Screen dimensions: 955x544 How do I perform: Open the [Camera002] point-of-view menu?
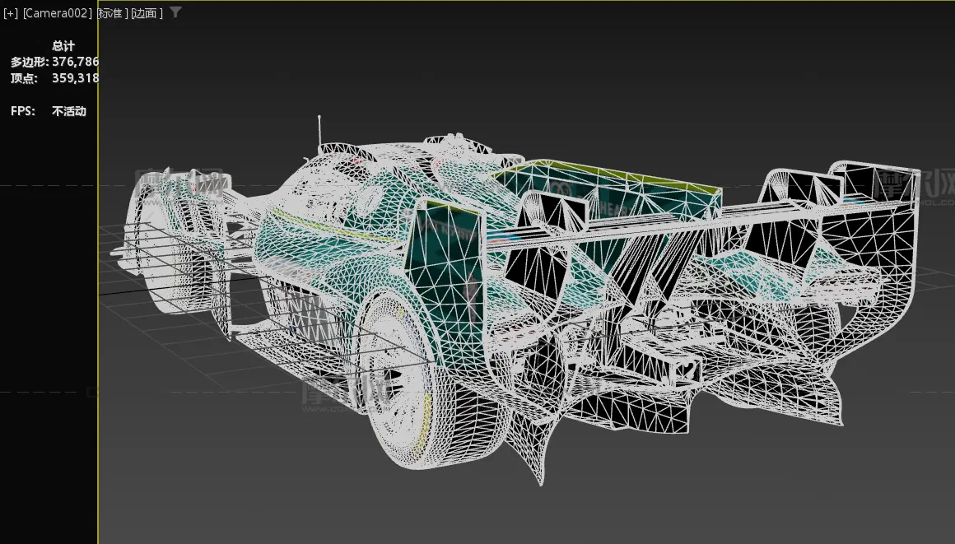click(58, 13)
